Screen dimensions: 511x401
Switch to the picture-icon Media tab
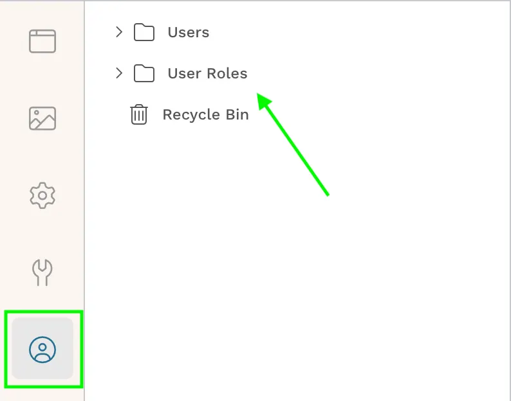pyautogui.click(x=42, y=118)
